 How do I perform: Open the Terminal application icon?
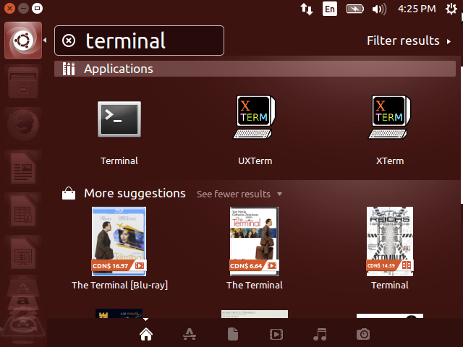click(x=119, y=119)
